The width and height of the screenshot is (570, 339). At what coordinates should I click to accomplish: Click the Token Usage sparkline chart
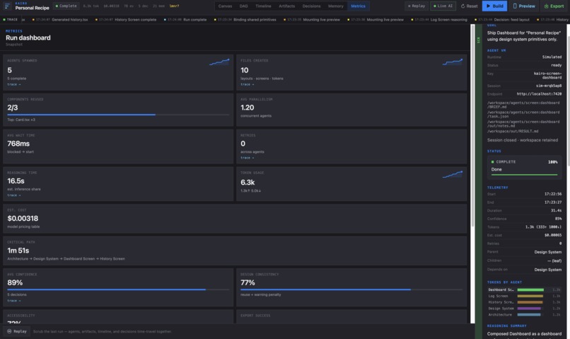[x=453, y=175]
